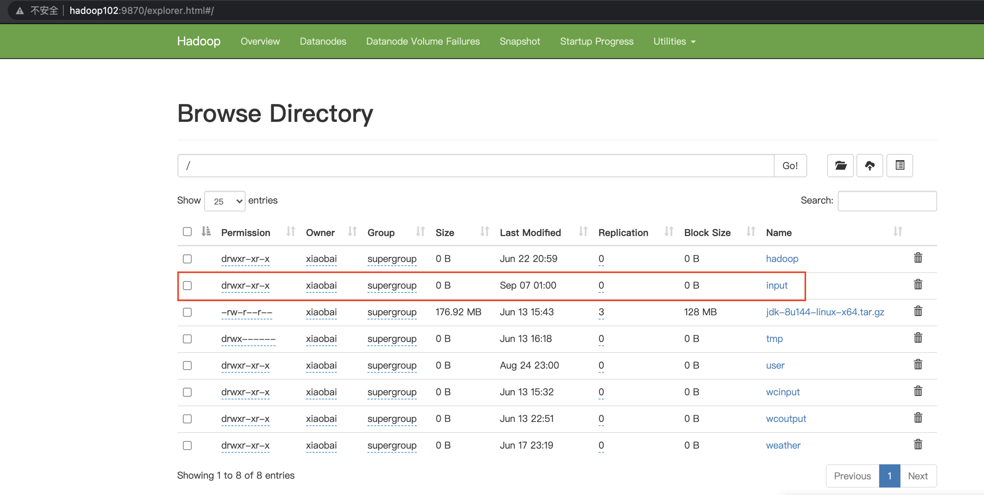
Task: Open the user directory link
Action: [x=775, y=365]
